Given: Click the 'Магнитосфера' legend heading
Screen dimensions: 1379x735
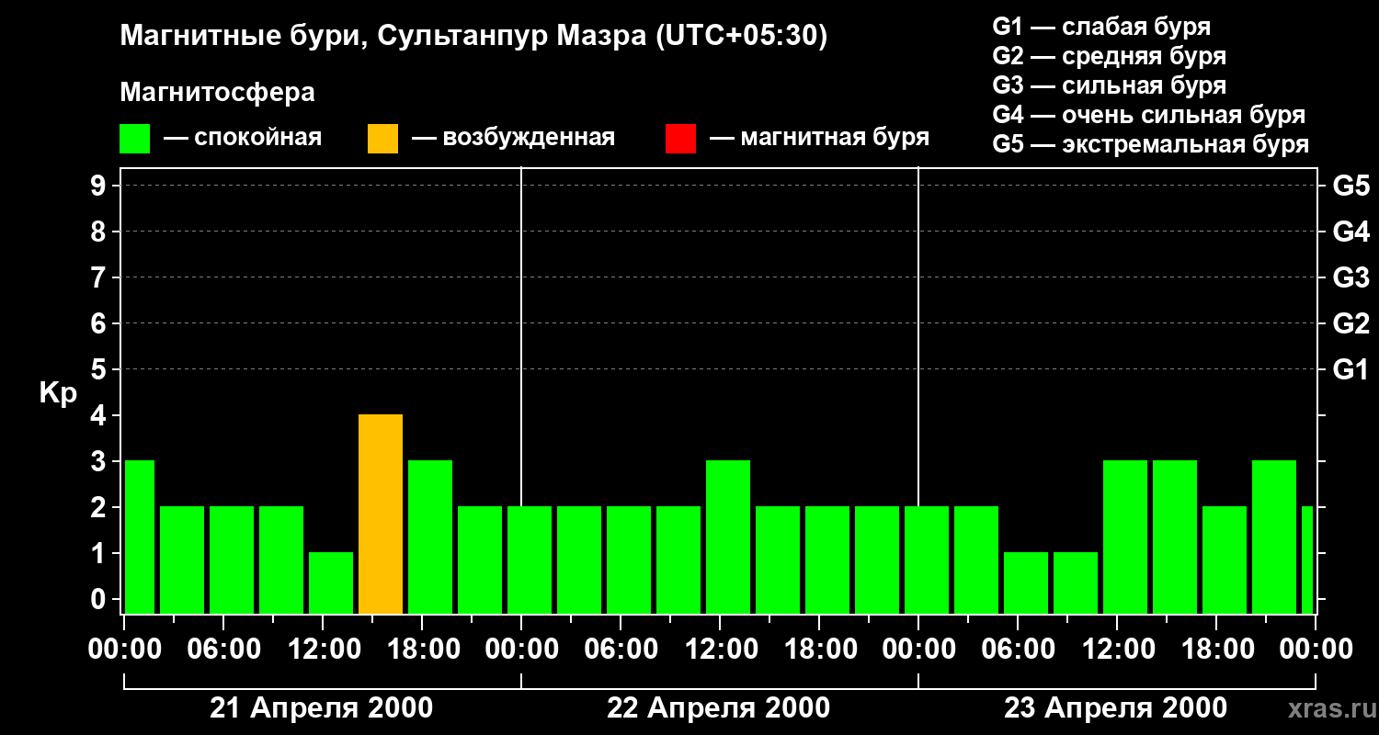Looking at the screenshot, I should coord(218,93).
